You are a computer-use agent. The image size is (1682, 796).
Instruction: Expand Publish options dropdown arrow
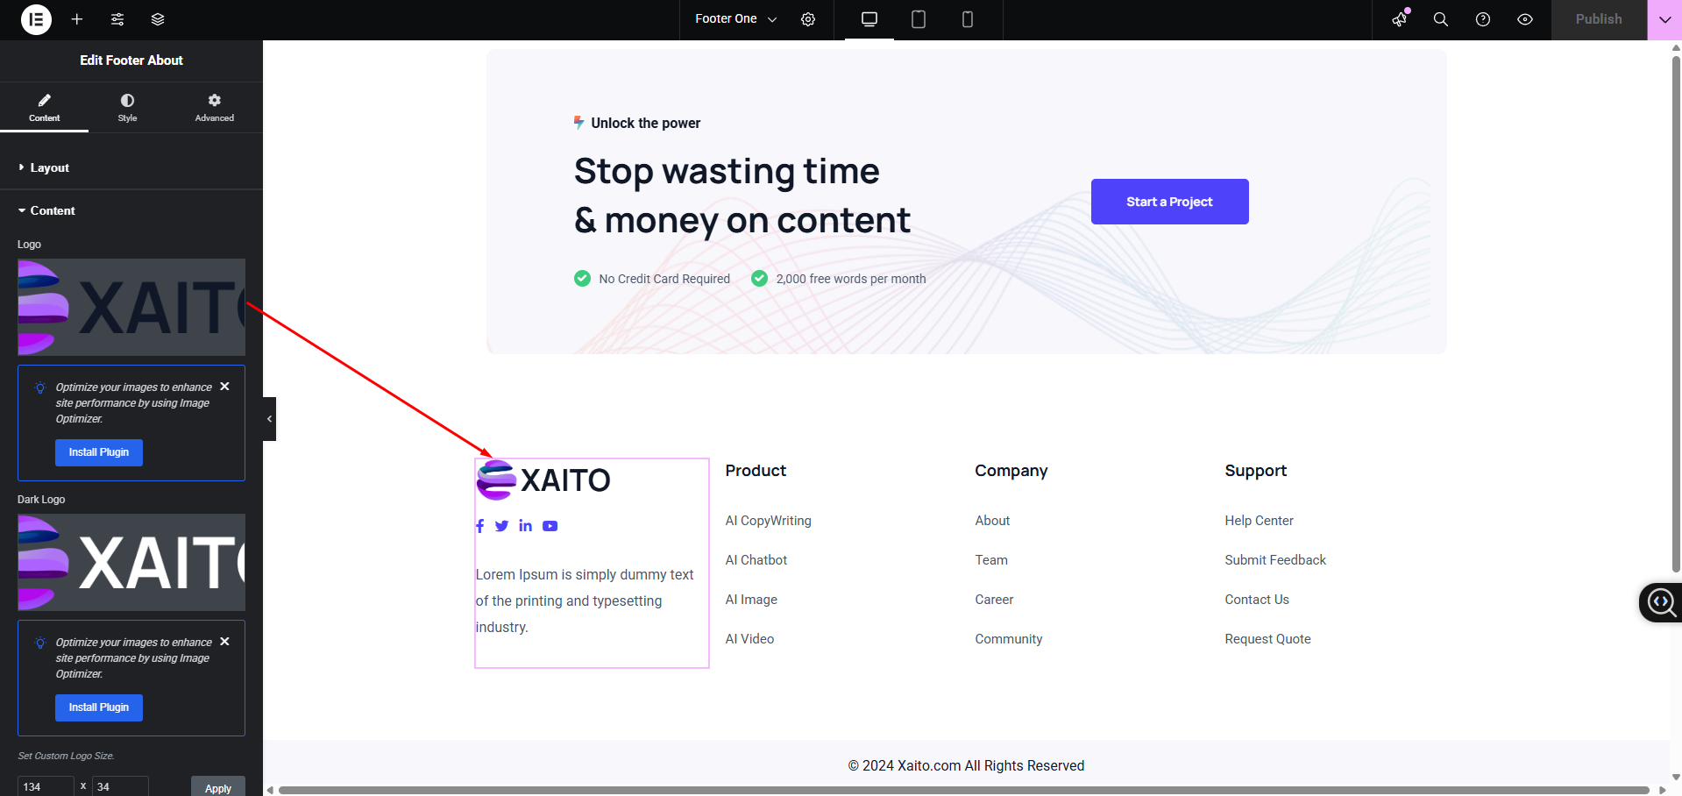(1664, 19)
